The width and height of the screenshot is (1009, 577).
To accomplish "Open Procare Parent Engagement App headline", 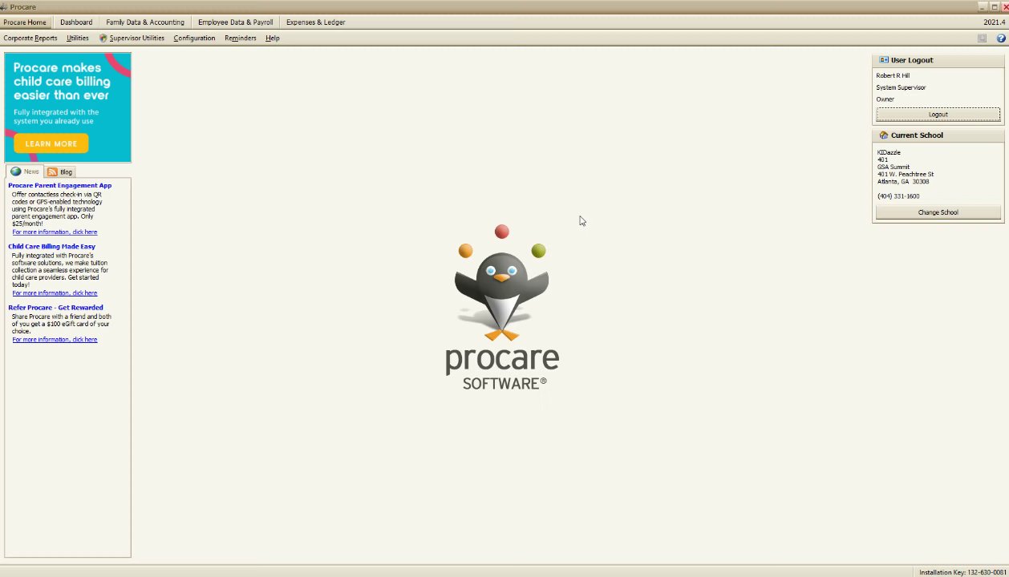I will pos(60,185).
